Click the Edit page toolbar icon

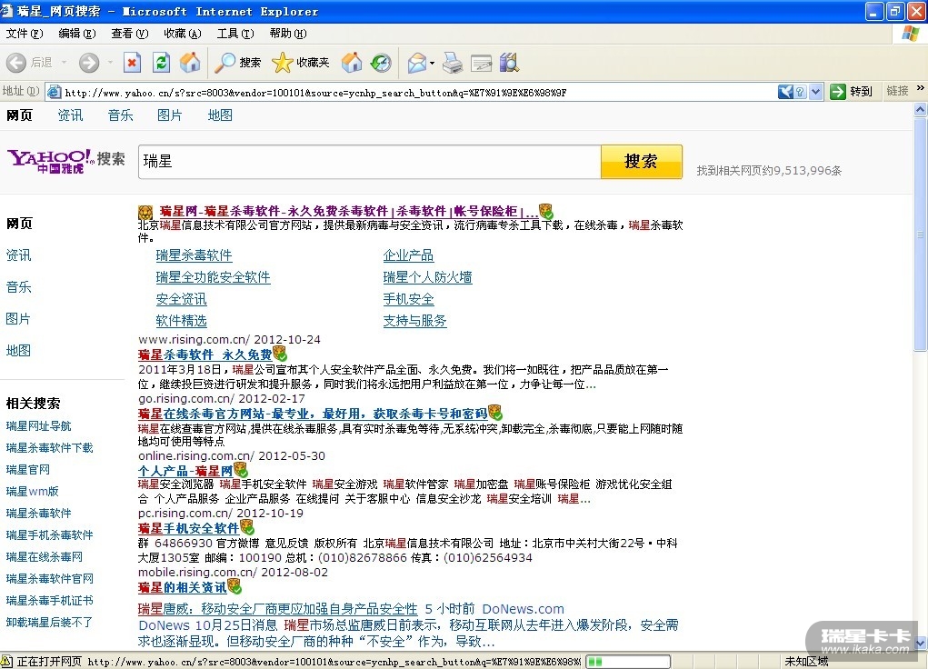(x=481, y=62)
